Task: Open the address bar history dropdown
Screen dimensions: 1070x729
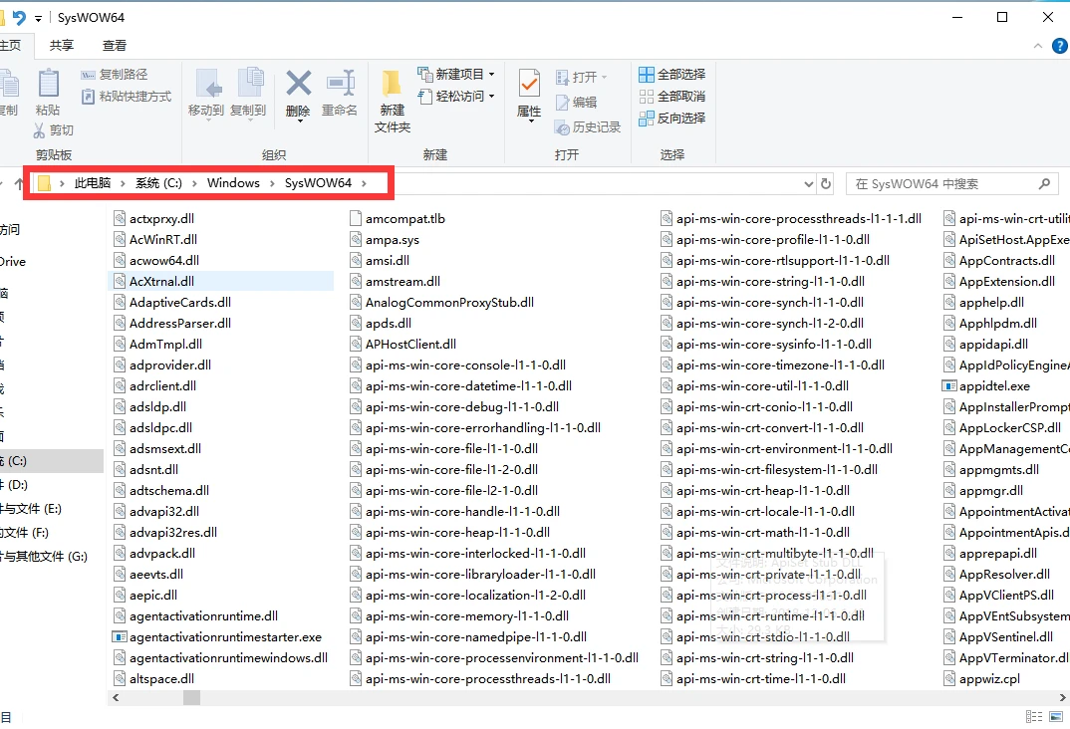Action: (x=809, y=184)
